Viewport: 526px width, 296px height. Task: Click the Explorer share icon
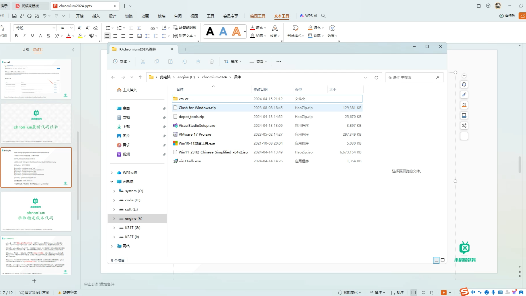[x=198, y=61]
